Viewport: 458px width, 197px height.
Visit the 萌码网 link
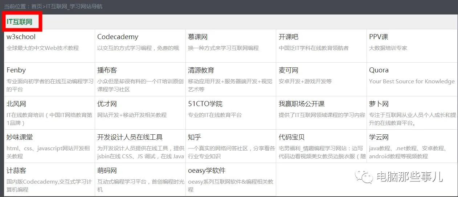(107, 170)
